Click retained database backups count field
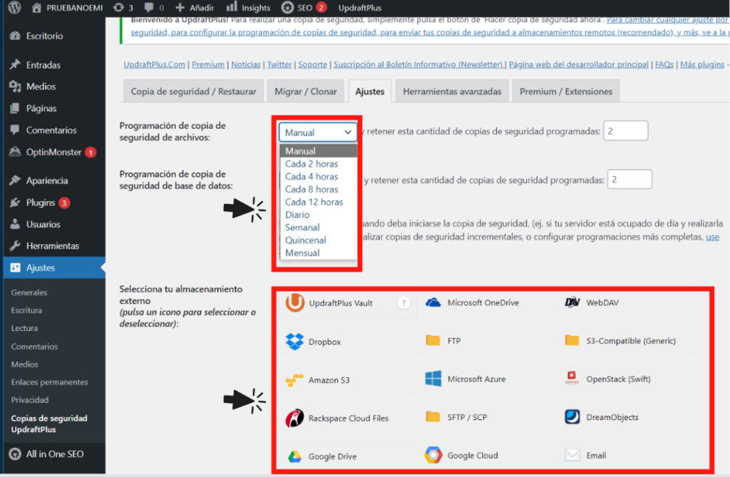 [x=629, y=180]
